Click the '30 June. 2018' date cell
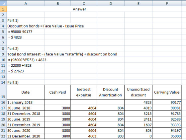Viewport: 186px width, 140px height. pyautogui.click(x=26, y=108)
